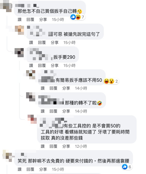Reply to 那種的轉不了啦 comment
Viewport: 146px width, 174px height.
(x=53, y=111)
